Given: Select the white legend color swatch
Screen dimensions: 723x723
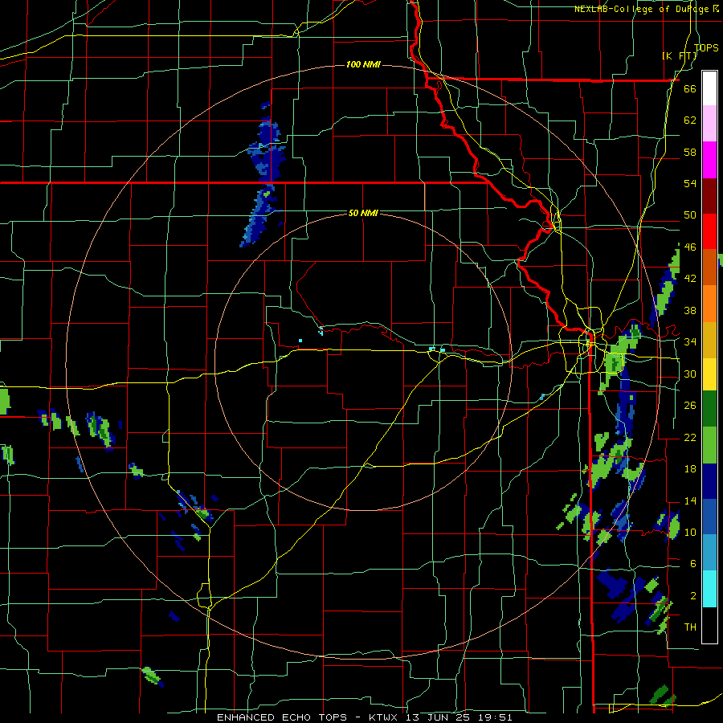Looking at the screenshot, I should coord(709,88).
